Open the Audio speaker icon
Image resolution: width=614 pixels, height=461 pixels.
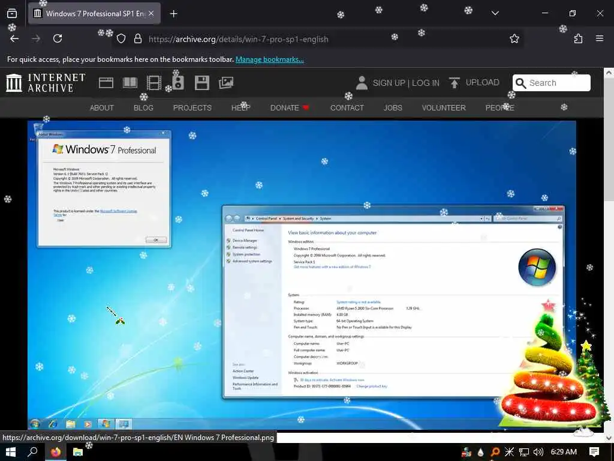[178, 83]
